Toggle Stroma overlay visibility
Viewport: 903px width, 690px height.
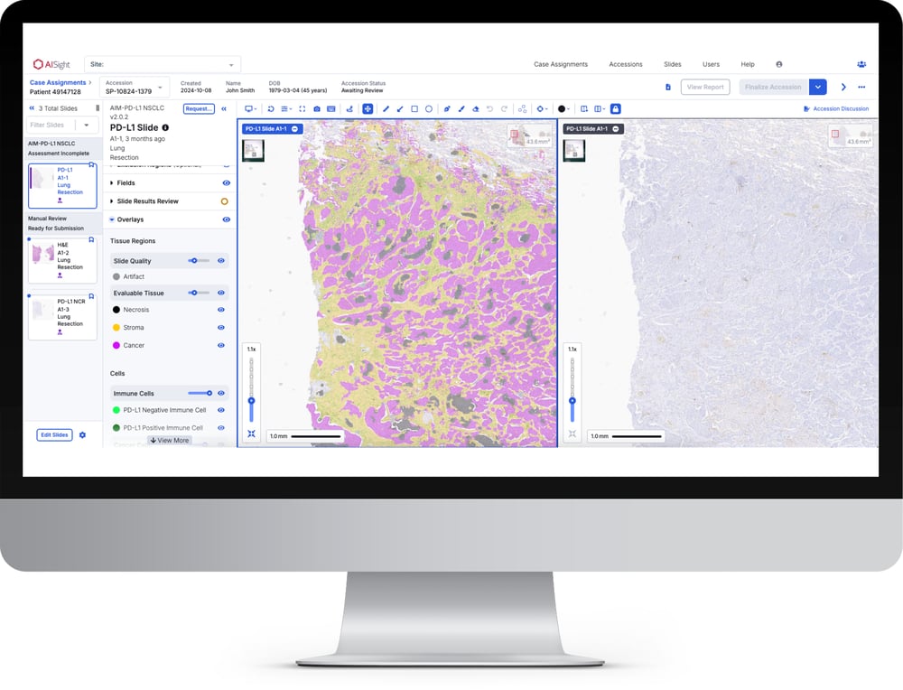click(221, 327)
